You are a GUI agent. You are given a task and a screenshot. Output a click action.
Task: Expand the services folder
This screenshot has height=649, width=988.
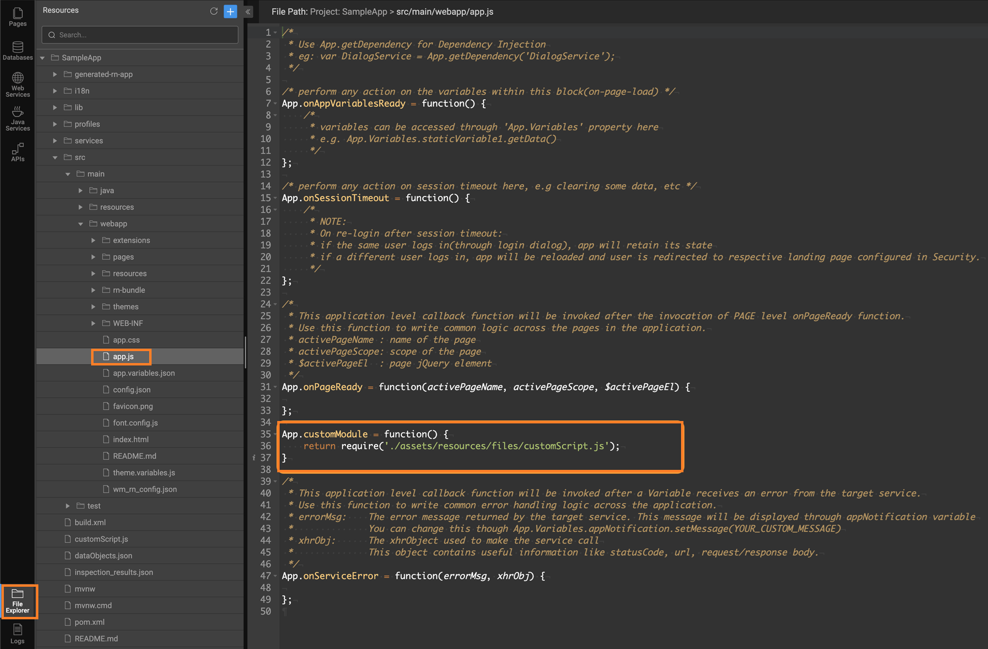pos(55,140)
